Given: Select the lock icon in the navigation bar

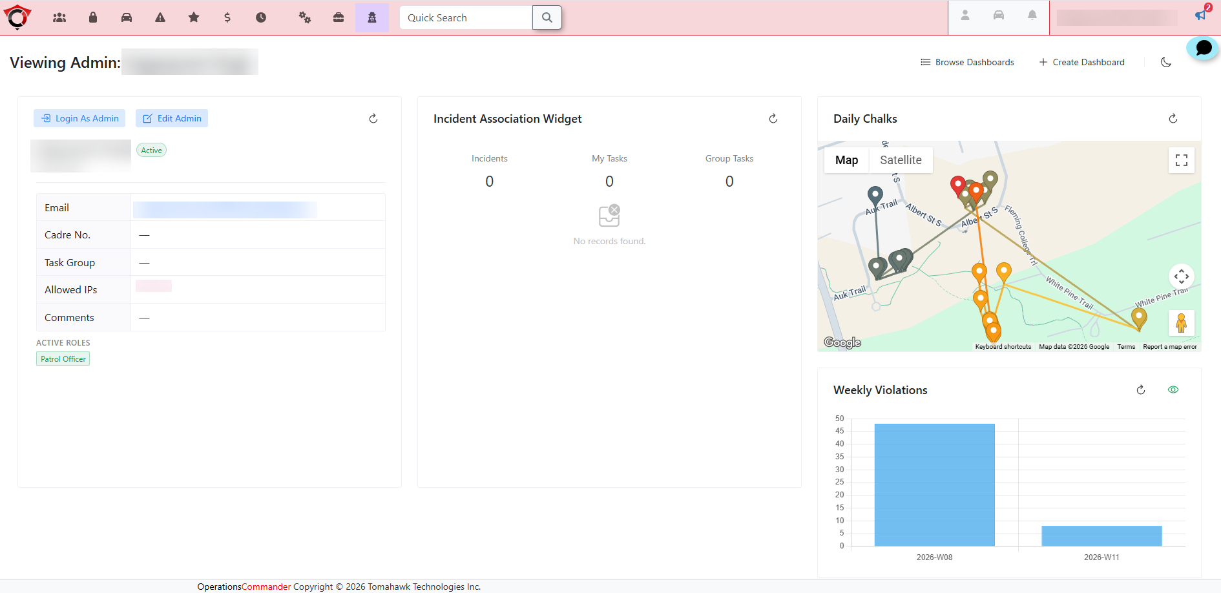Looking at the screenshot, I should (x=92, y=17).
